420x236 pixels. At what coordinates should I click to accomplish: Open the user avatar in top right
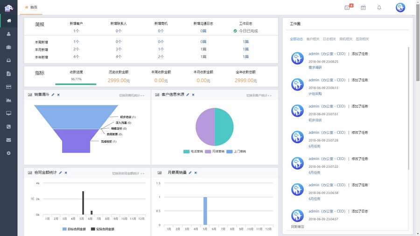point(400,7)
